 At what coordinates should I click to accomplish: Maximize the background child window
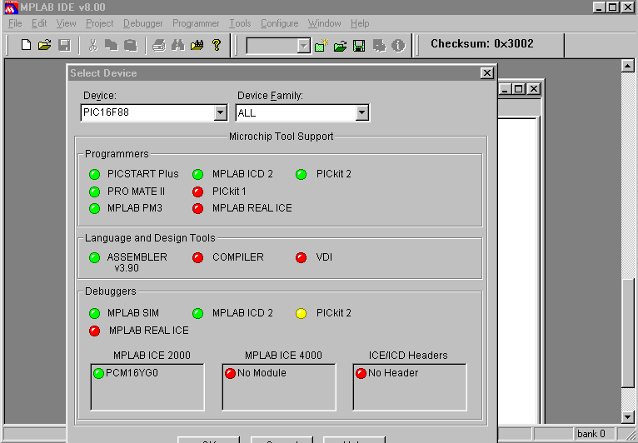518,88
